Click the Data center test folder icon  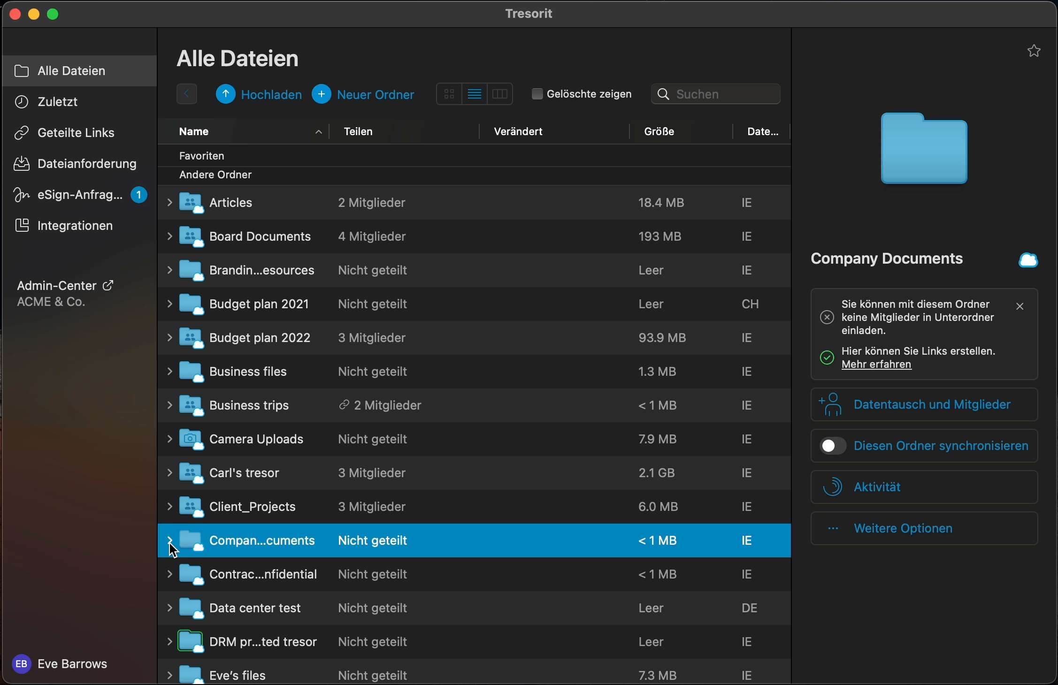(x=191, y=608)
